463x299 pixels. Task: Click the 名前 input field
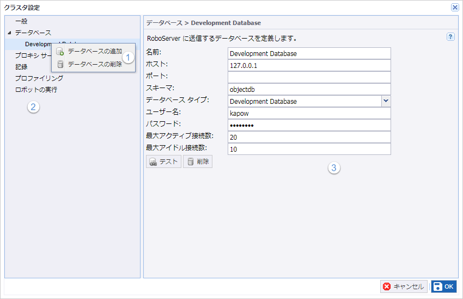[x=309, y=53]
